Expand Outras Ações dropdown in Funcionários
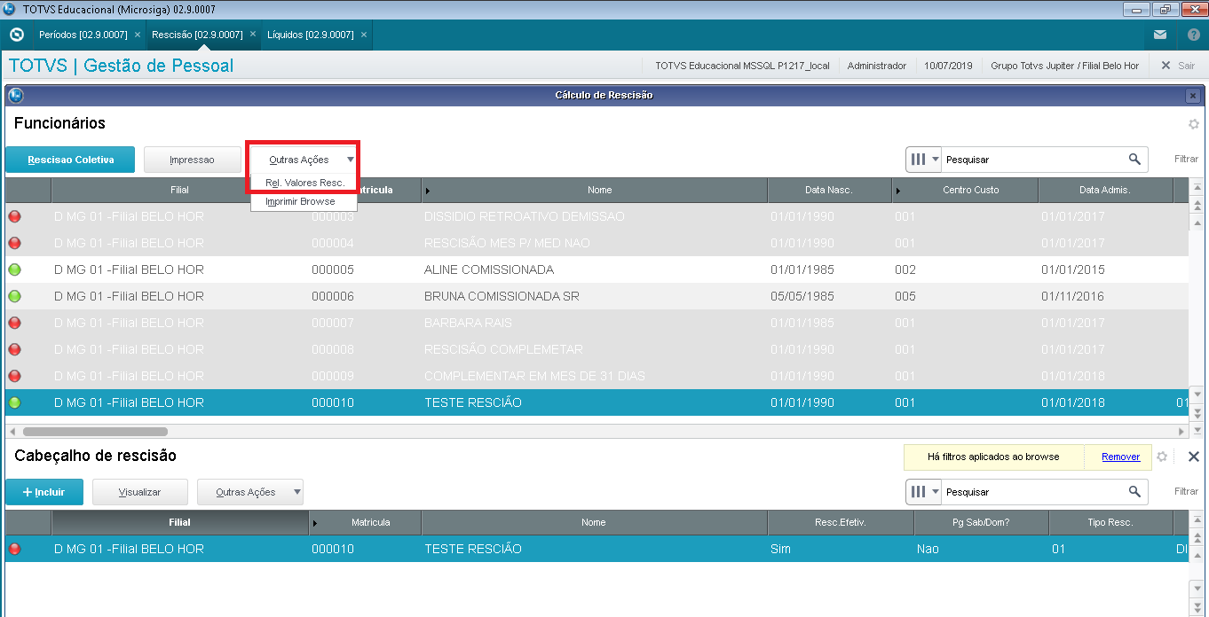This screenshot has height=617, width=1209. point(304,160)
